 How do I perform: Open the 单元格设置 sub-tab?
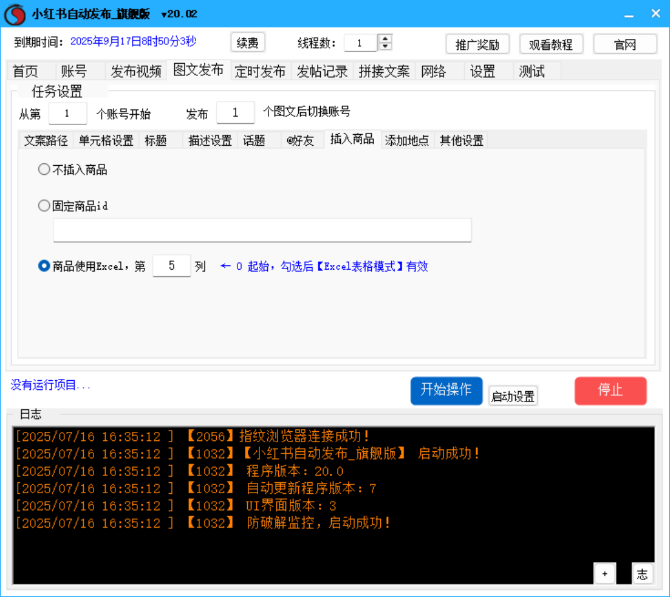coord(106,141)
